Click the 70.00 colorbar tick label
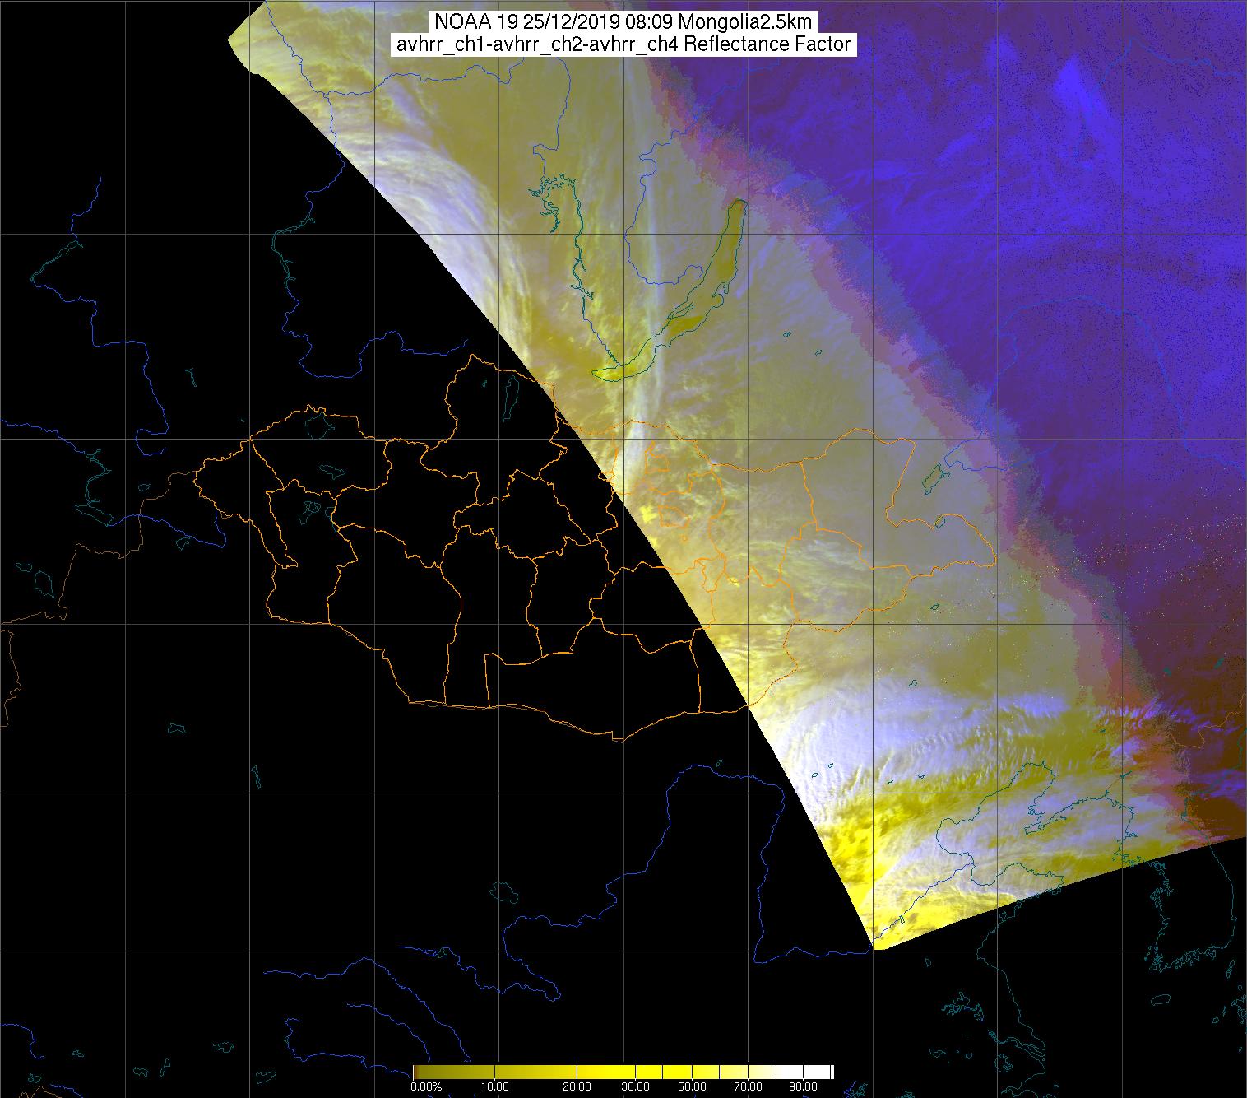Image resolution: width=1247 pixels, height=1098 pixels. click(748, 1086)
